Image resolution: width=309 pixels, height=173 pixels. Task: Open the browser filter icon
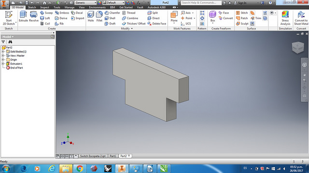pos(3,42)
